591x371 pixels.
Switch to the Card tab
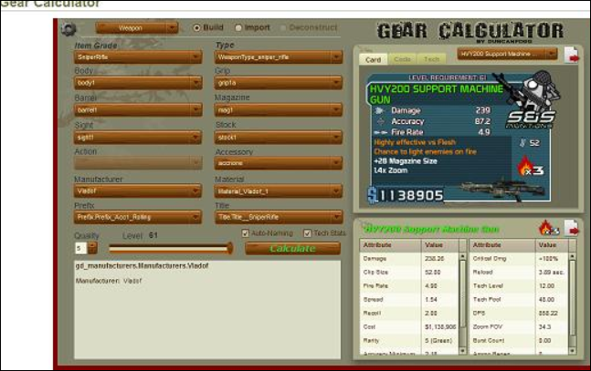click(374, 59)
